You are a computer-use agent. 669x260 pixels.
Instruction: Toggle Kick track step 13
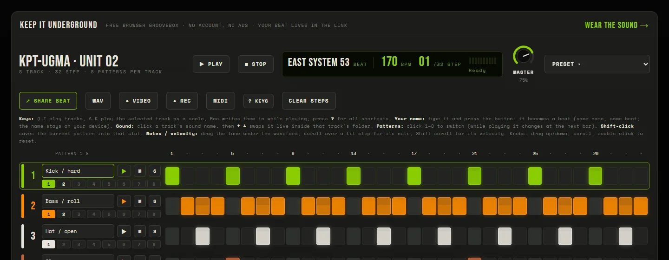[x=354, y=176]
